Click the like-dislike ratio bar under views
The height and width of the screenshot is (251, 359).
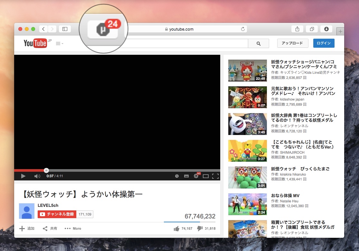coord(190,222)
